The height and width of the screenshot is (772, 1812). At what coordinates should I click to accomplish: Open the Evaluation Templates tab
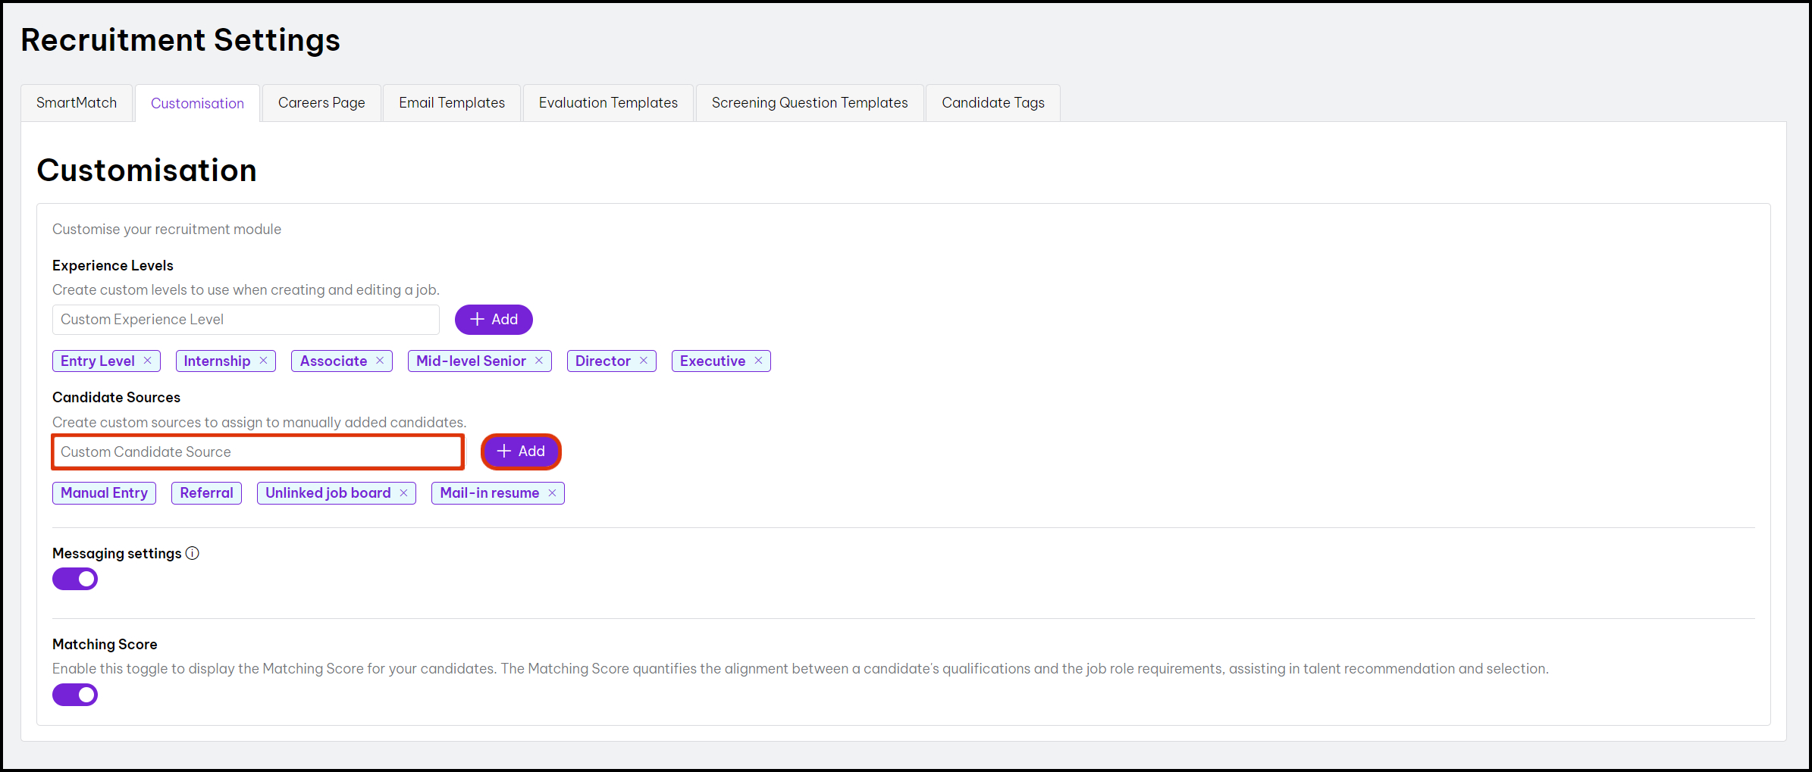pyautogui.click(x=608, y=103)
